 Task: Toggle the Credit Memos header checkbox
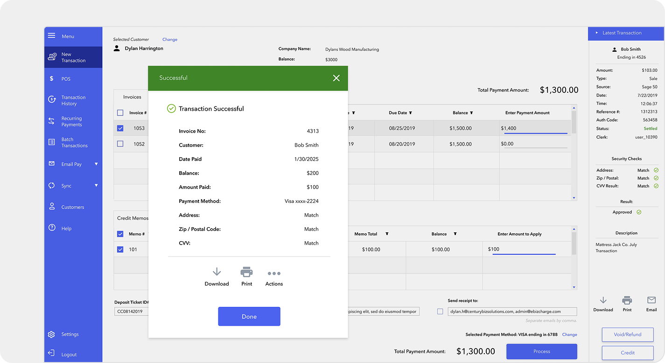pos(120,234)
